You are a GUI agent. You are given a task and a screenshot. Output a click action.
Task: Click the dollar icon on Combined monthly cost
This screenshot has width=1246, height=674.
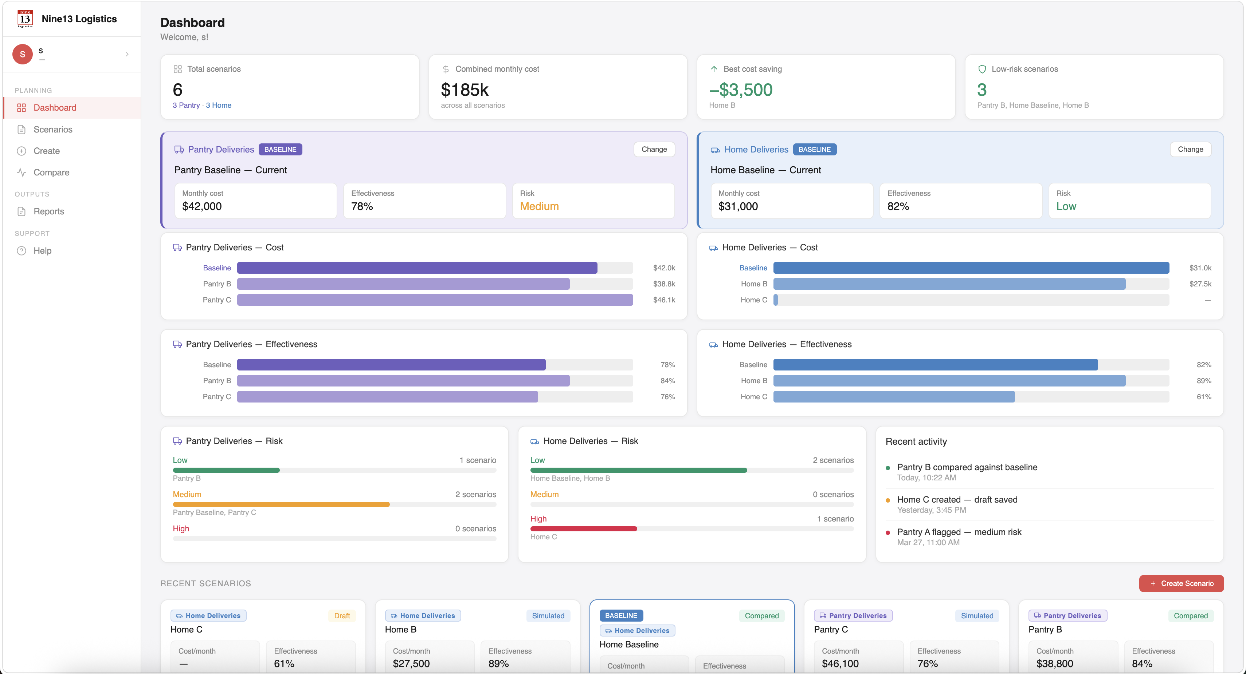(446, 69)
